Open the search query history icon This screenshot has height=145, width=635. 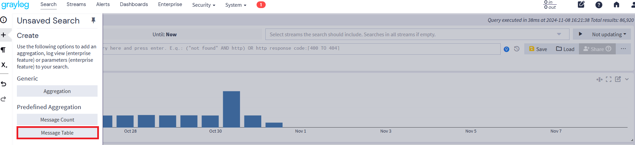coord(517,49)
